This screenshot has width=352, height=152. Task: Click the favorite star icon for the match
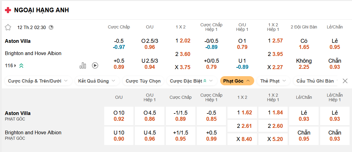click(8, 27)
